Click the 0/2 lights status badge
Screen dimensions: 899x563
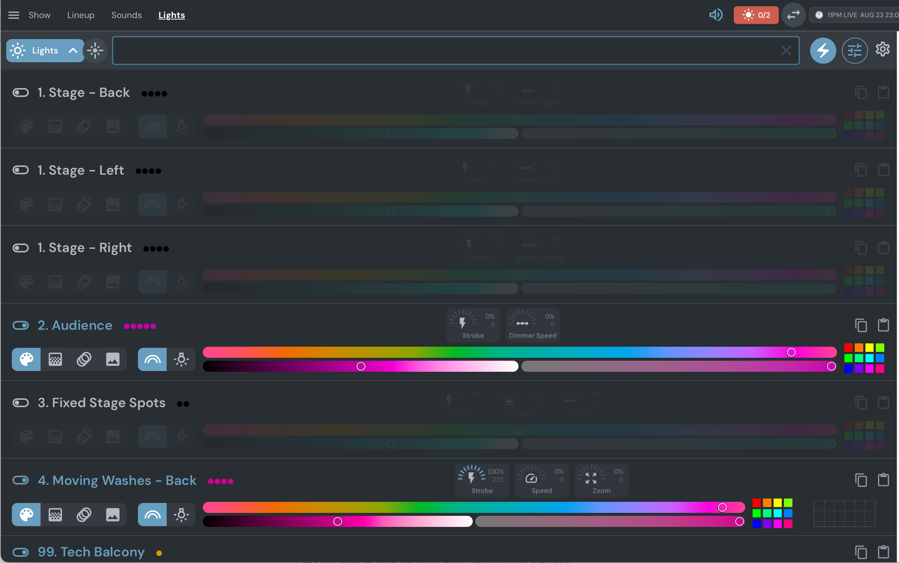tap(756, 15)
